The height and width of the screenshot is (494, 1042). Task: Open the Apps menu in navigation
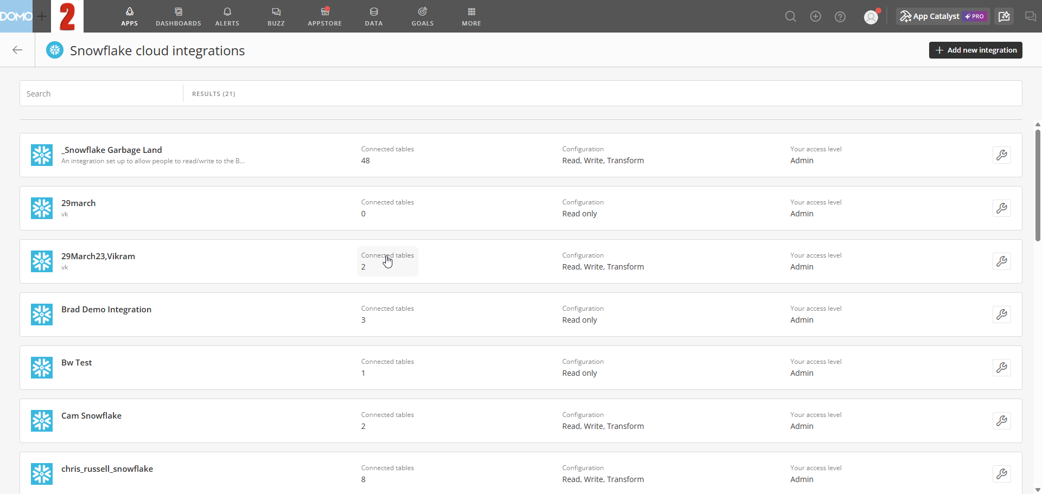pyautogui.click(x=129, y=16)
